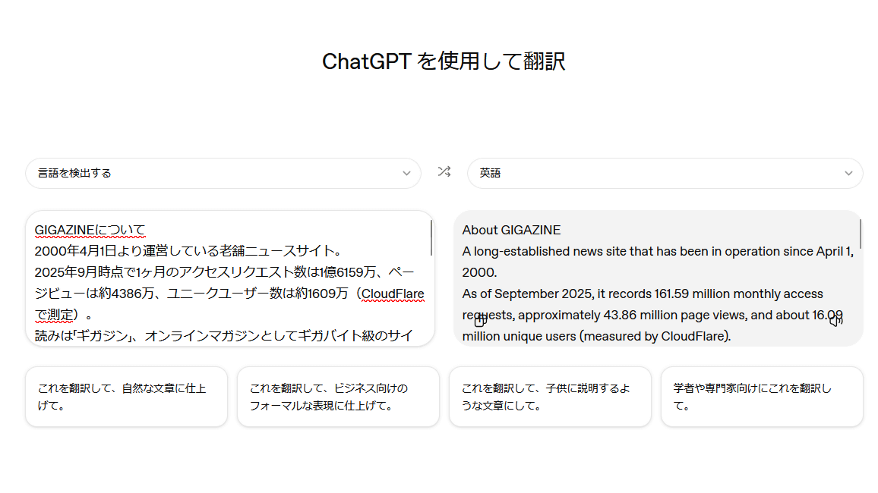This screenshot has height=493, width=878.
Task: Select the explain-to-children translation suggestion
Action: coord(550,397)
